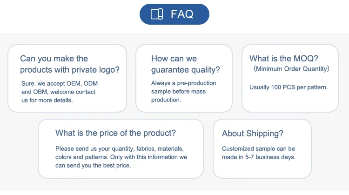Click the '(Minimum Order Quantity)' subtitle
The height and width of the screenshot is (195, 349).
point(291,69)
